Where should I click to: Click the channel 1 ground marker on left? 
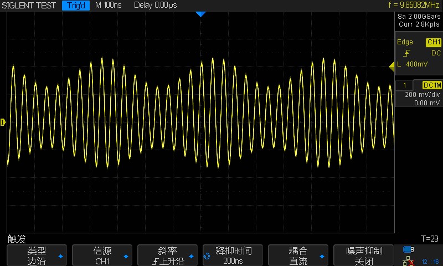[3, 122]
